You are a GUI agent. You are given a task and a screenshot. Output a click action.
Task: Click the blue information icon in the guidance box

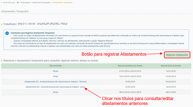(7, 33)
